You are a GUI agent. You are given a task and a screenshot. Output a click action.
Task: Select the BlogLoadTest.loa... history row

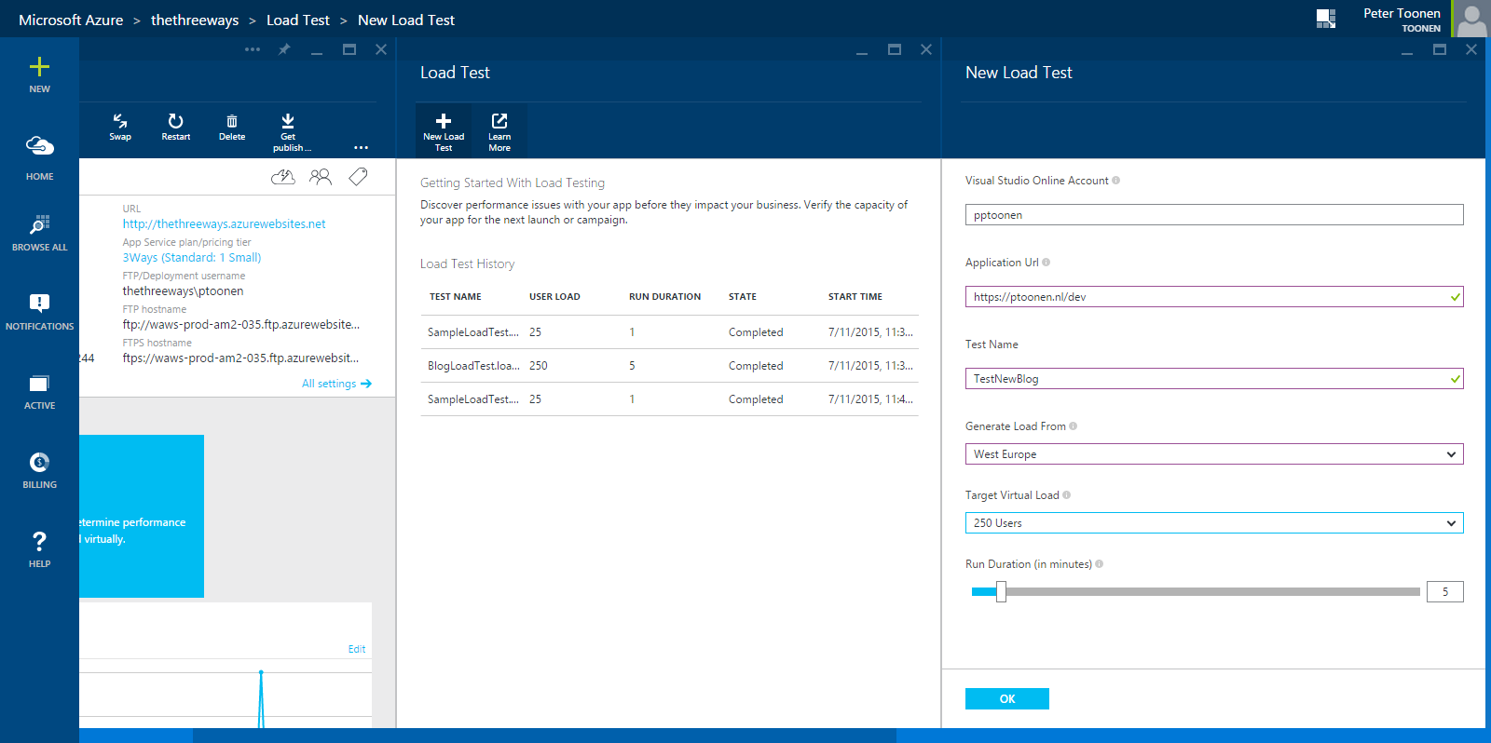[x=669, y=366]
